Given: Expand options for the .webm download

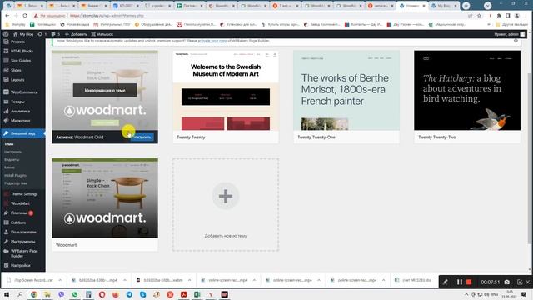Looking at the screenshot, I should point(189,280).
